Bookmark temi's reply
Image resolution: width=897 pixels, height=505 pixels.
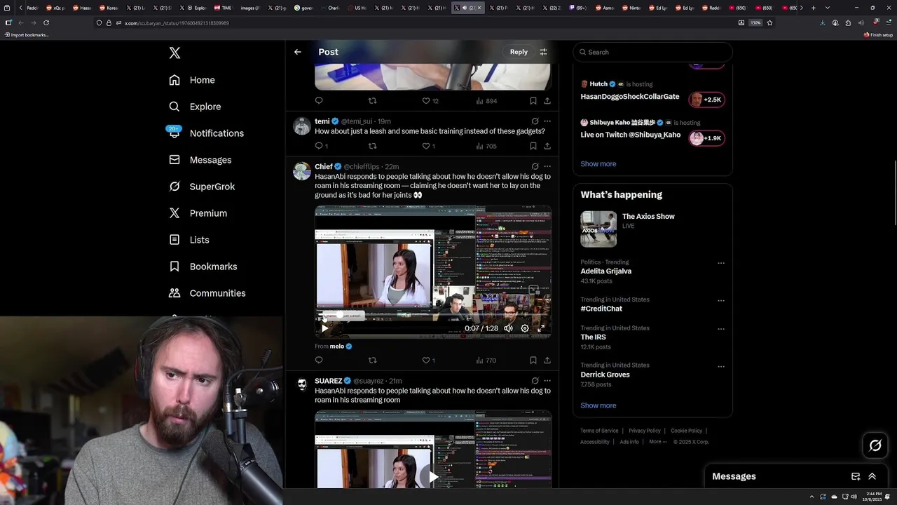533,146
